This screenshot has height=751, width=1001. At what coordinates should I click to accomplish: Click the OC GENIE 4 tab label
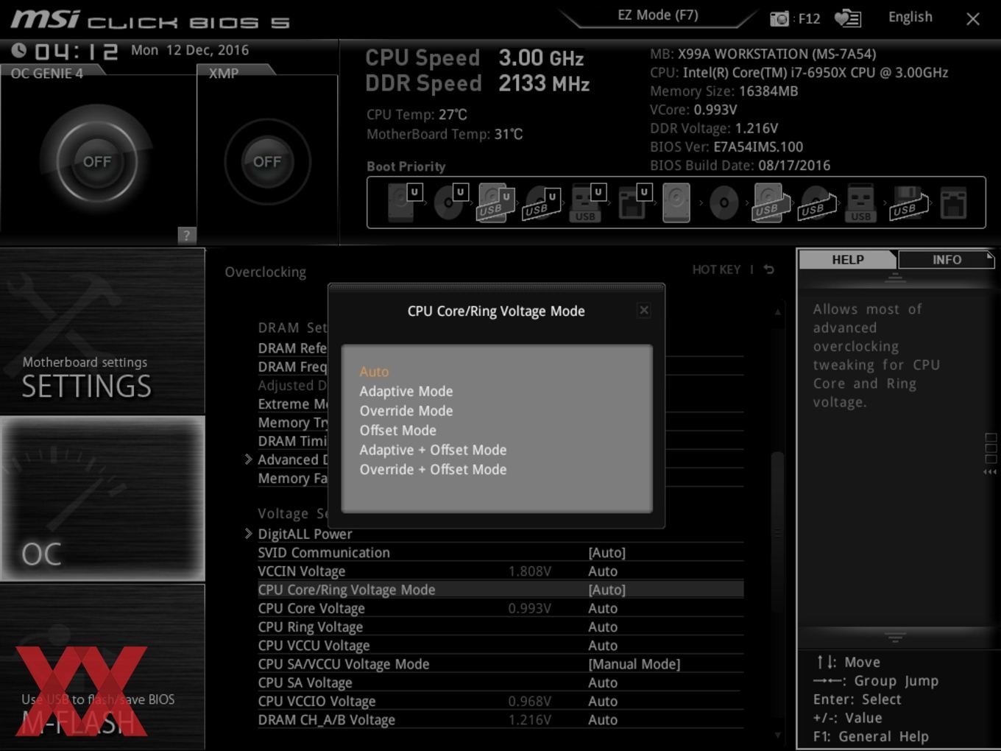[x=47, y=73]
